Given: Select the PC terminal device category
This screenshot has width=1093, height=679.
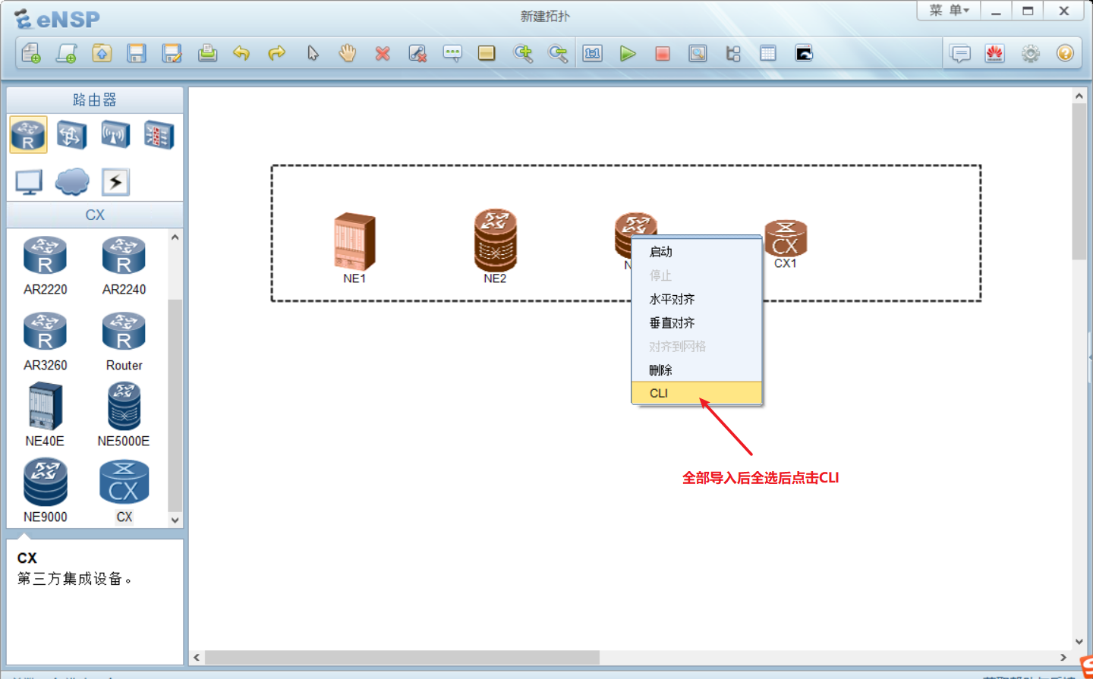Looking at the screenshot, I should [29, 182].
